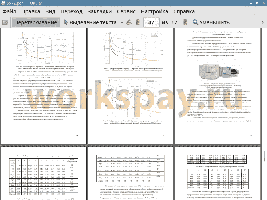267x200 pixels.
Task: Activate the Перетаскивание browse mode
Action: [36, 22]
